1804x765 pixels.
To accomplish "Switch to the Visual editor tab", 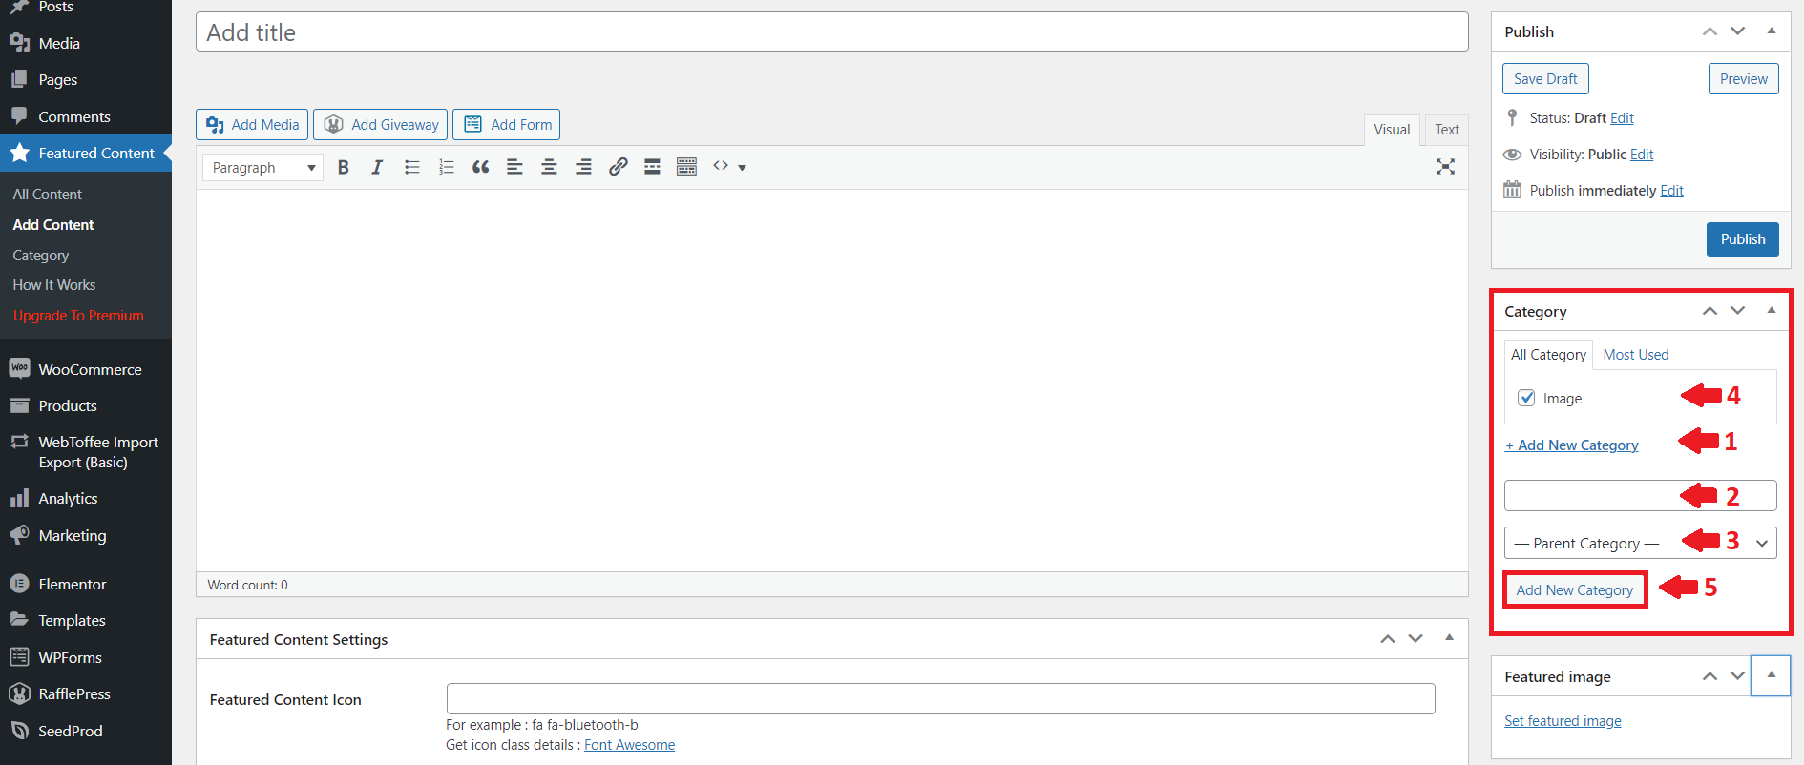I will pyautogui.click(x=1392, y=130).
